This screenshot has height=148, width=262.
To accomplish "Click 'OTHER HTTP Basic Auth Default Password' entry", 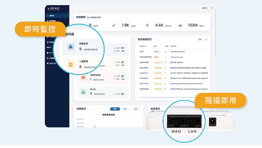I will [x=189, y=89].
